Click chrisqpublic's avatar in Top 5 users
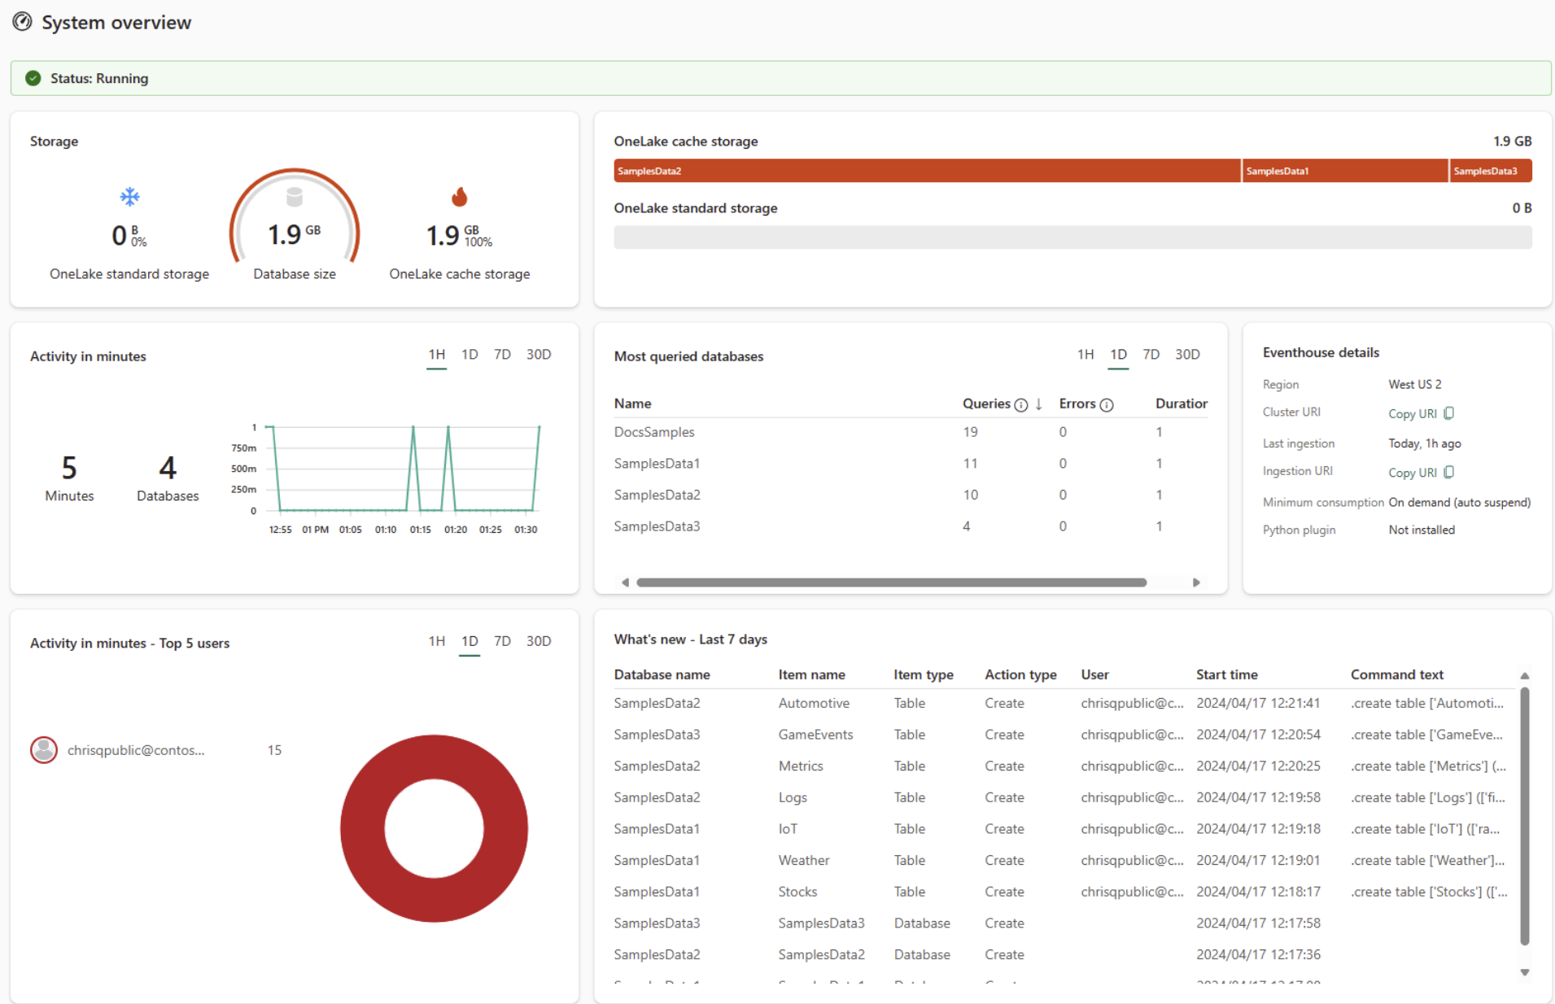The width and height of the screenshot is (1555, 1004). [x=44, y=749]
